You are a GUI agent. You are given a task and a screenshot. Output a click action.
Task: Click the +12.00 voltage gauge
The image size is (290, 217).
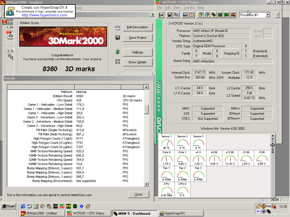[x=230, y=158]
